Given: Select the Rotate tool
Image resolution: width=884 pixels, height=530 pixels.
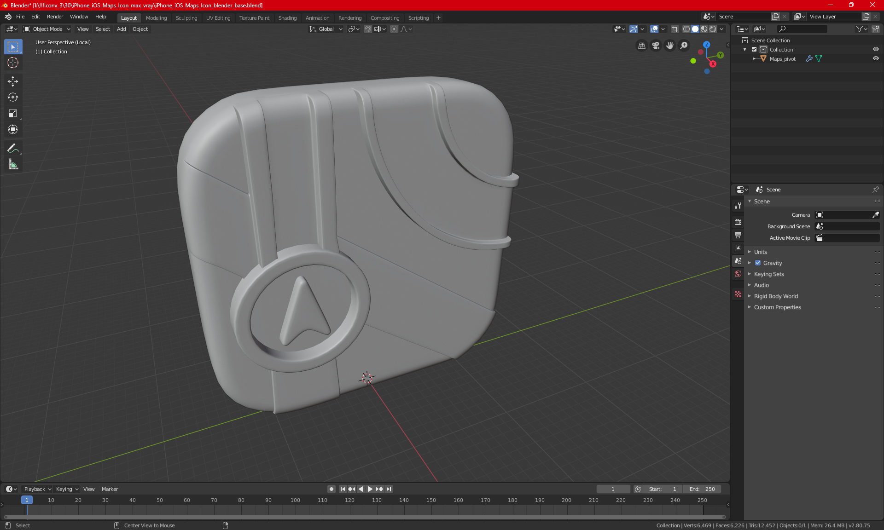Looking at the screenshot, I should click(13, 98).
